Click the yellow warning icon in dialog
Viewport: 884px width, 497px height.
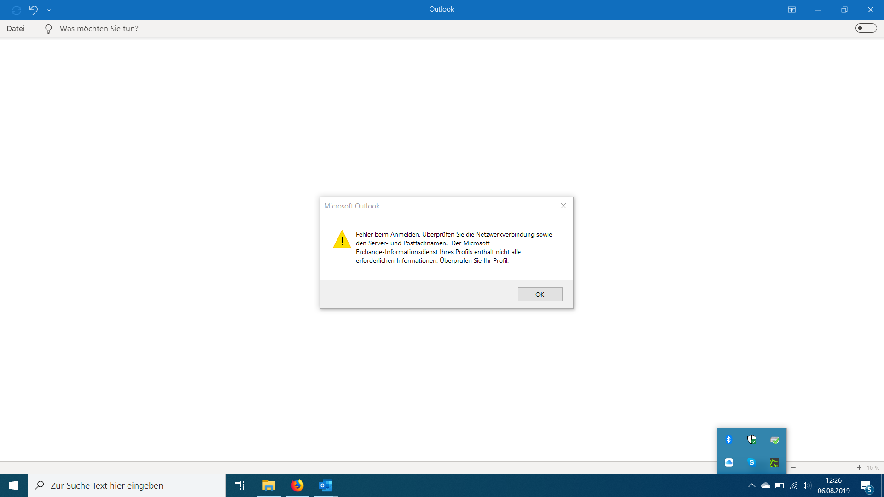tap(342, 239)
